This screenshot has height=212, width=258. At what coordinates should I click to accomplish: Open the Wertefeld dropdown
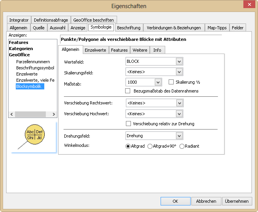pos(179,62)
